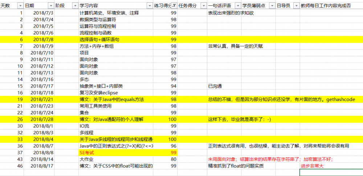Expand the 阶段 filter arrow

tap(75, 6)
